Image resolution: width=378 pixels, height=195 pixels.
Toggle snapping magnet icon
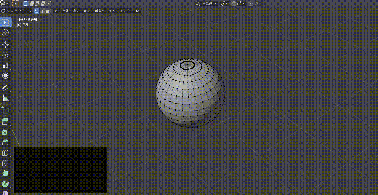234,4
